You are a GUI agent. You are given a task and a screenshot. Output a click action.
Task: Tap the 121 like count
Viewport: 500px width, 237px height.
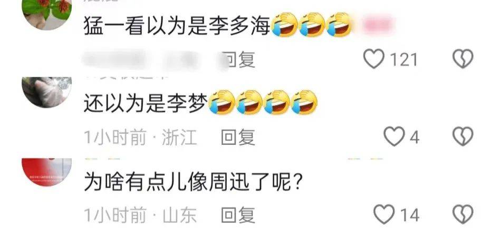click(403, 60)
